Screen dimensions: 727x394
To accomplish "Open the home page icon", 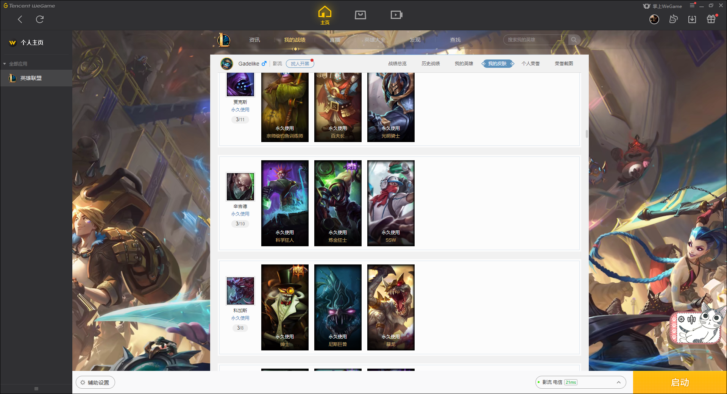I will (x=325, y=15).
